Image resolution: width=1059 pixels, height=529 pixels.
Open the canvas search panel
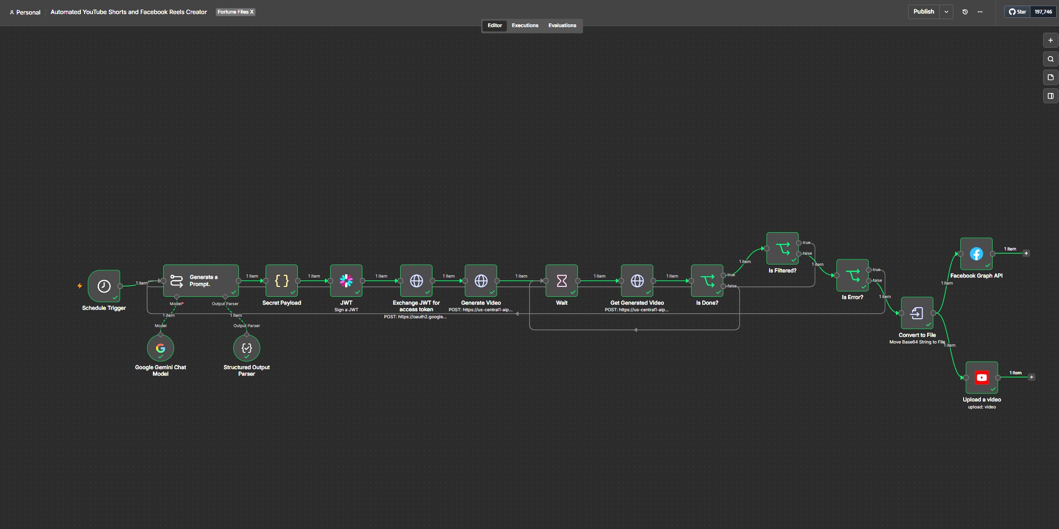(x=1050, y=59)
